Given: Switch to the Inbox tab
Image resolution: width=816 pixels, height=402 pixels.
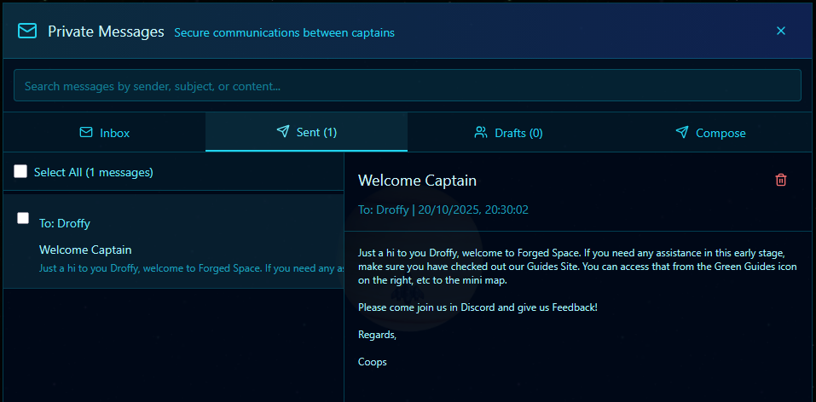Looking at the screenshot, I should pos(104,133).
